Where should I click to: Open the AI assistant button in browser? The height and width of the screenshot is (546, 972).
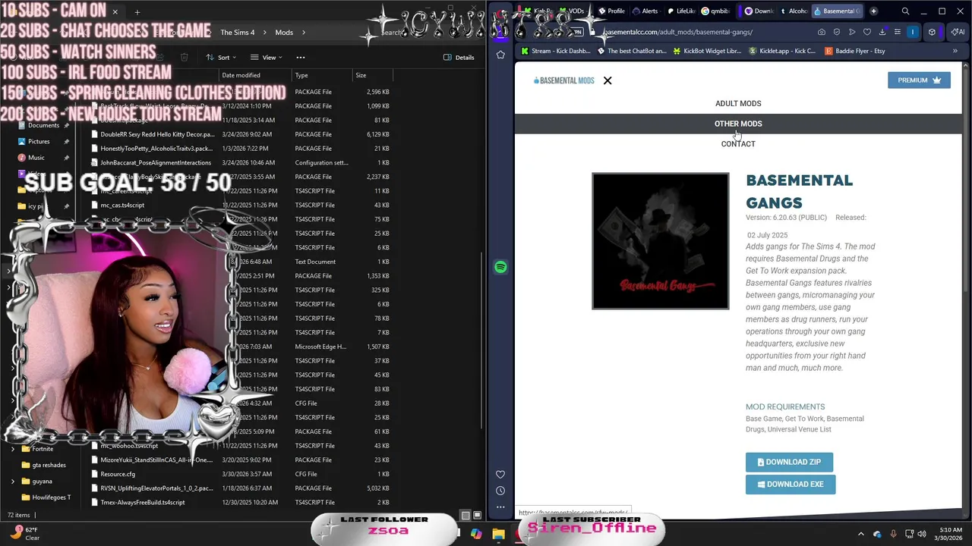pyautogui.click(x=958, y=32)
